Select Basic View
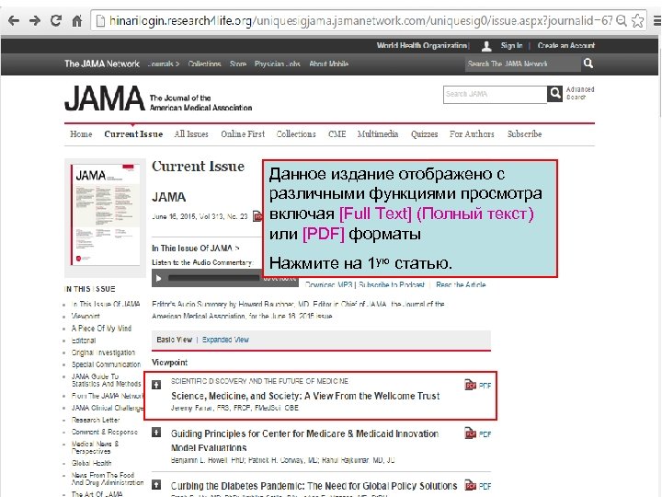This screenshot has height=497, width=662. pyautogui.click(x=174, y=340)
